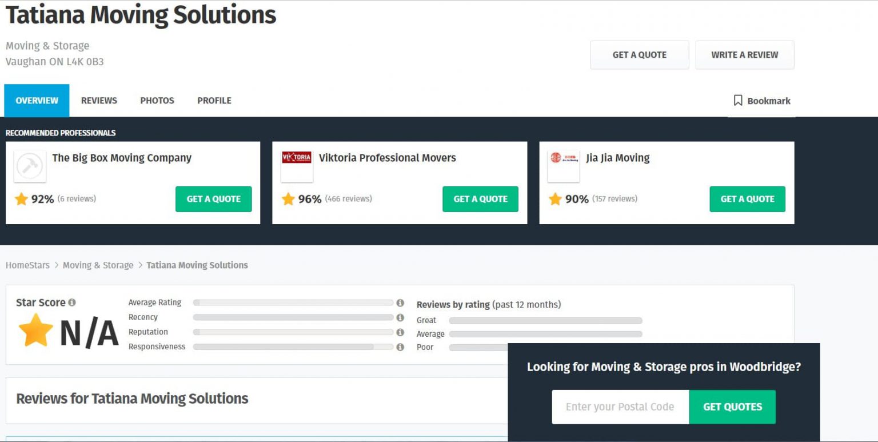The height and width of the screenshot is (442, 878).
Task: Focus the Enter your Postal Code field
Action: click(x=620, y=407)
